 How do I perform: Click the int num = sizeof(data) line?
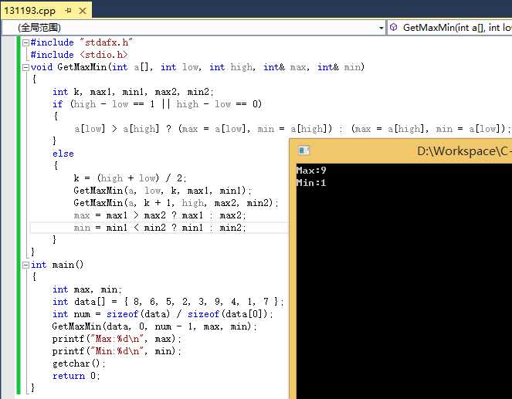click(x=163, y=314)
